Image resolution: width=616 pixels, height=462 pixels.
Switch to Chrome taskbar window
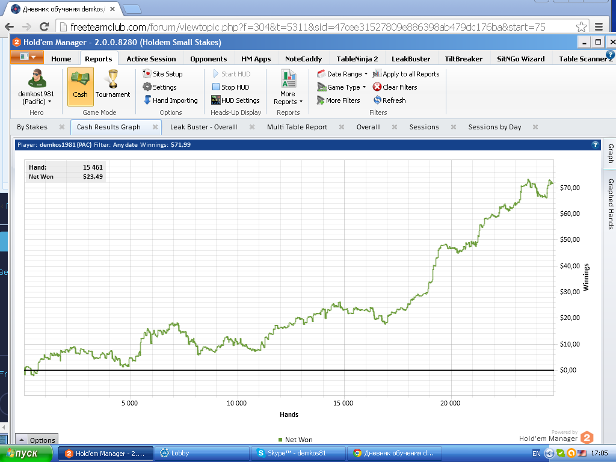click(x=395, y=454)
